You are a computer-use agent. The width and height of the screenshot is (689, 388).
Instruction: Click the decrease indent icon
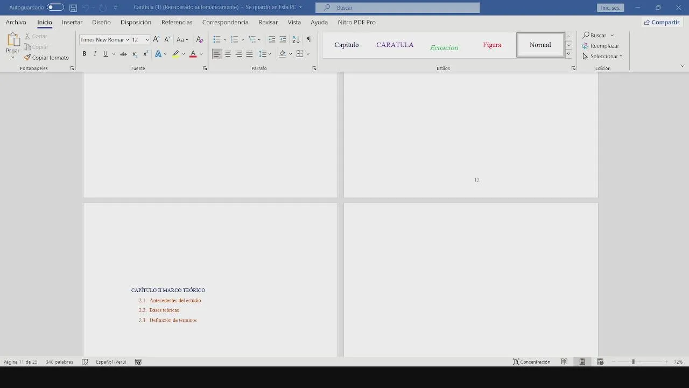click(272, 39)
